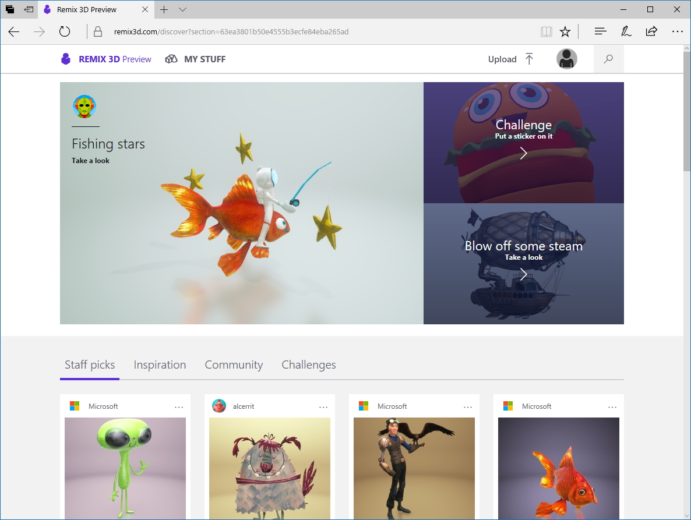Click Set these tabs aside icon
Image resolution: width=691 pixels, height=520 pixels.
click(29, 9)
